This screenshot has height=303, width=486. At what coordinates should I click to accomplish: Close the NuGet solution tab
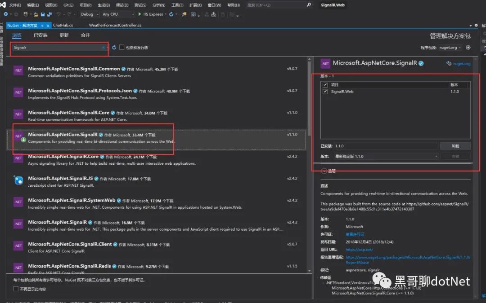click(x=48, y=26)
